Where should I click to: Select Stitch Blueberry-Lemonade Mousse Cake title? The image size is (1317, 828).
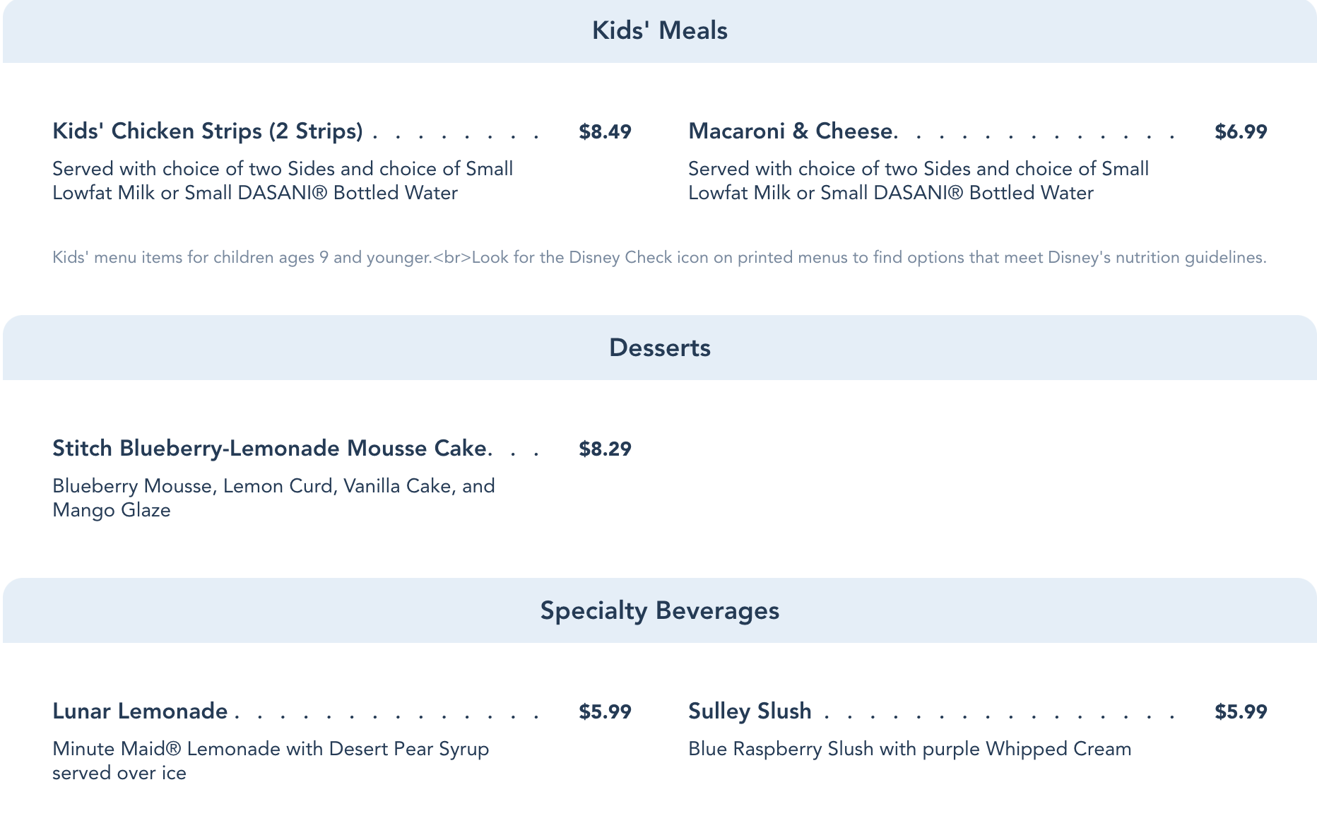pyautogui.click(x=270, y=449)
